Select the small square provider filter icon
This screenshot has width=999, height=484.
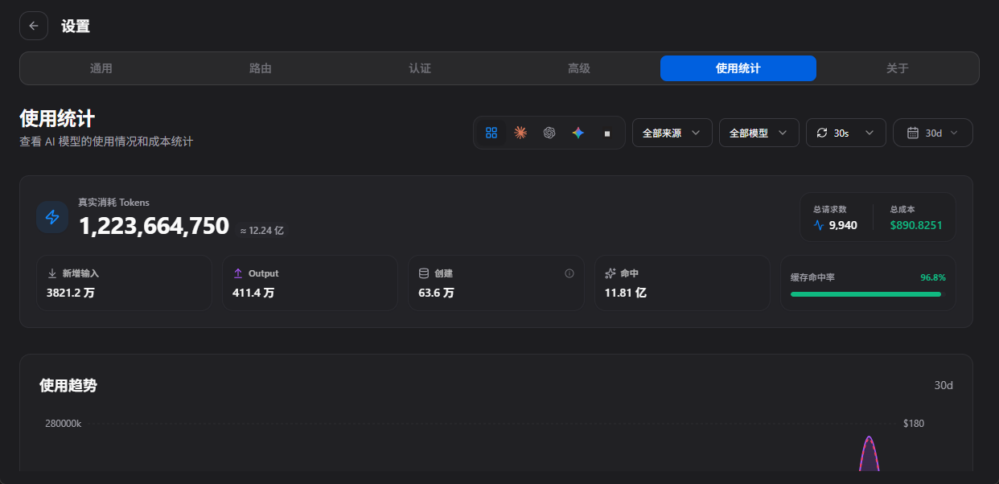(607, 133)
